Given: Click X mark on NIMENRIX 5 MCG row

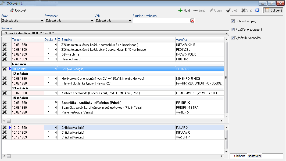Looking at the screenshot, I should point(5,79).
